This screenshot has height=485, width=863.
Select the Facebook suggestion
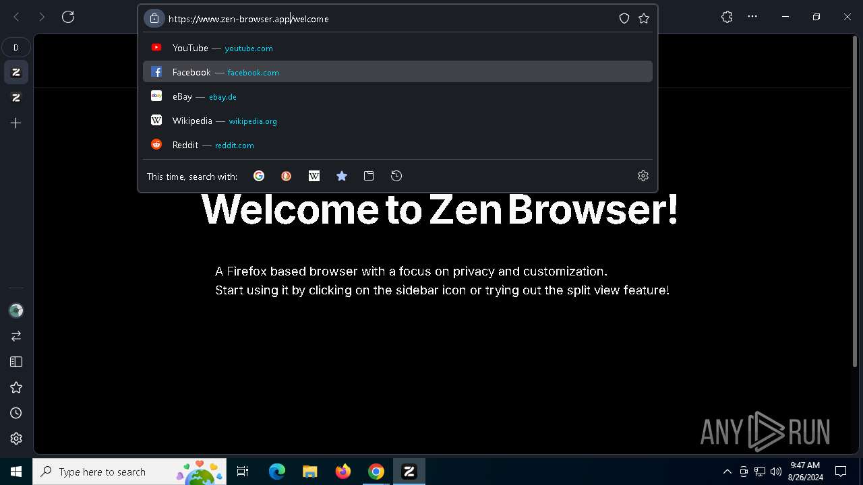click(x=398, y=72)
